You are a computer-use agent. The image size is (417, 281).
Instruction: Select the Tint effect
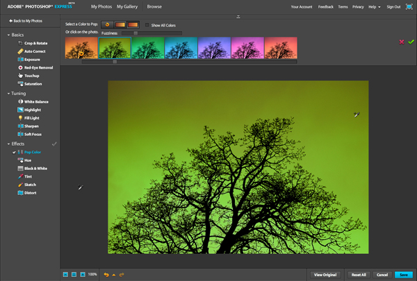point(25,176)
